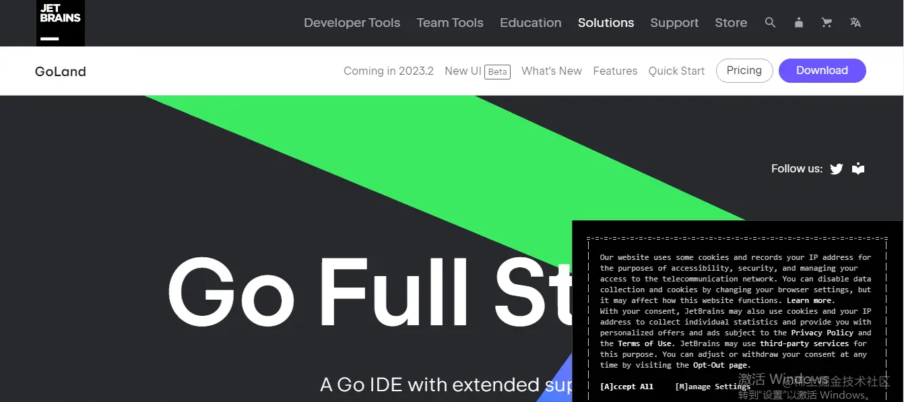Open the search magnifier icon
Image resolution: width=904 pixels, height=402 pixels.
tap(771, 23)
